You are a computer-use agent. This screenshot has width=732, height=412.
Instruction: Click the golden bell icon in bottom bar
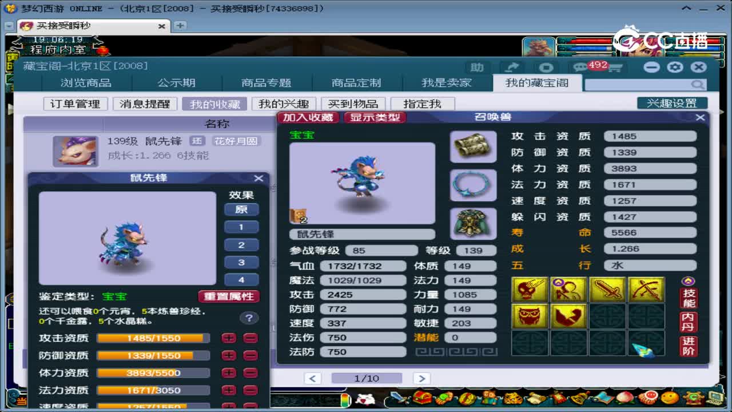pyautogui.click(x=579, y=398)
